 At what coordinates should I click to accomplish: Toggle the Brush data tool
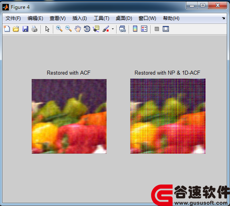106,29
